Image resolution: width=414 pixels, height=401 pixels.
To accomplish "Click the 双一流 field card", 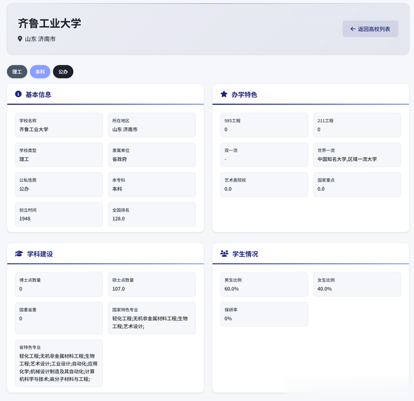I will pyautogui.click(x=264, y=155).
